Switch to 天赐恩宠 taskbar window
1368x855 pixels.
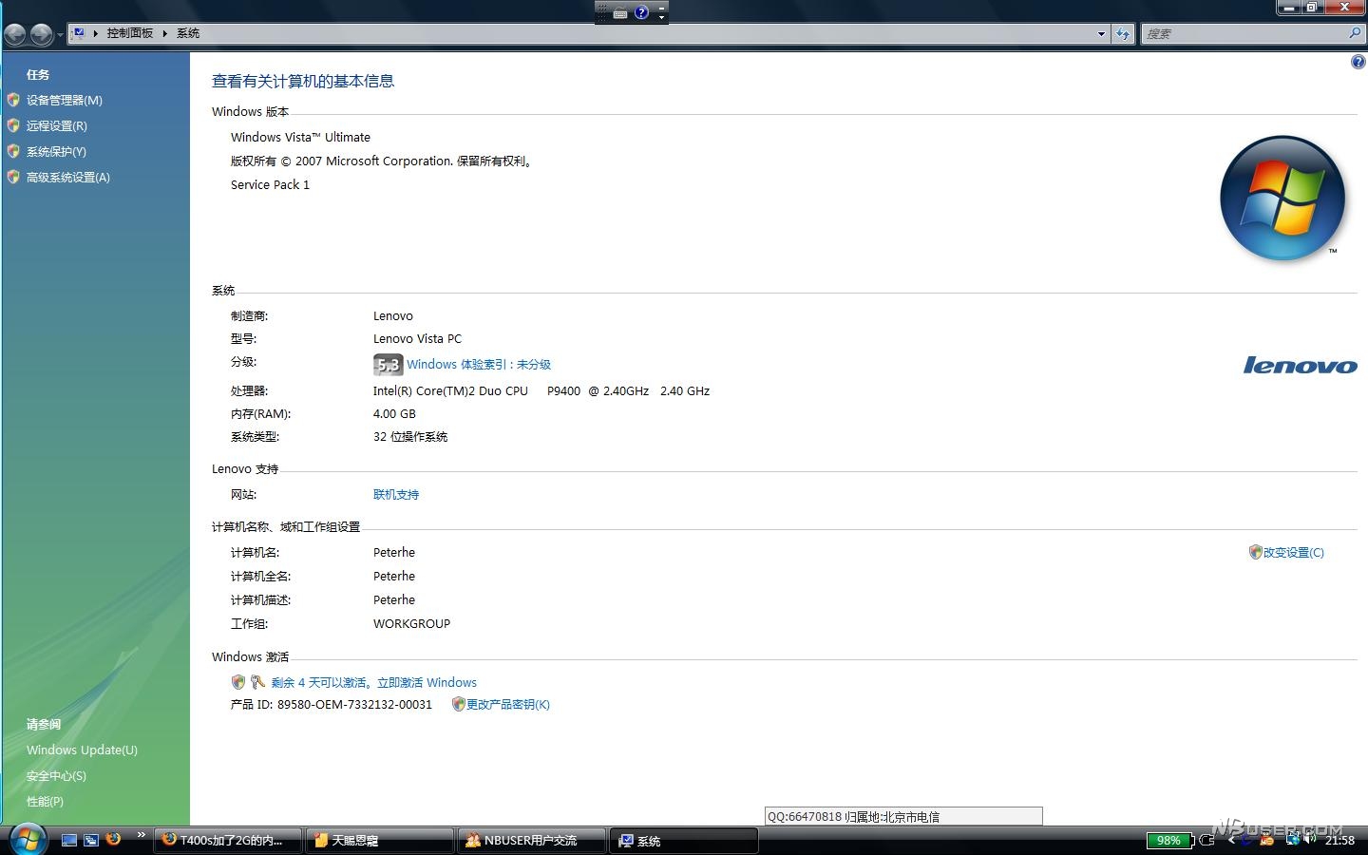379,841
